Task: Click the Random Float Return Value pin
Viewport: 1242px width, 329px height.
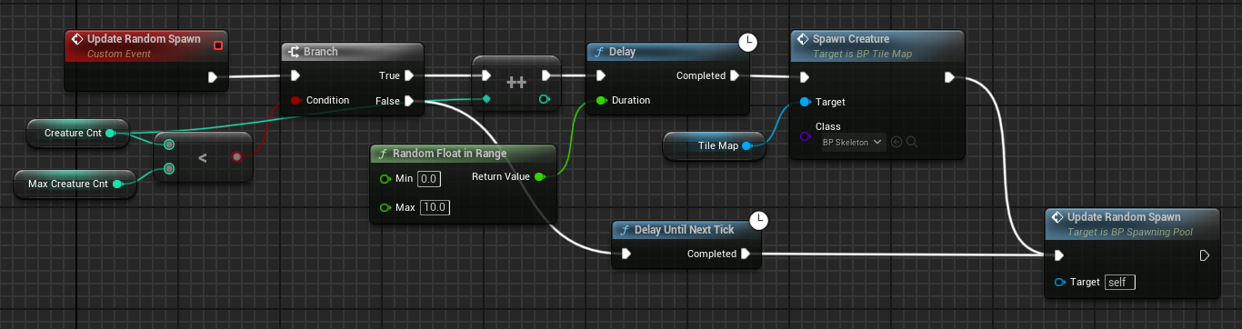Action: (x=539, y=176)
